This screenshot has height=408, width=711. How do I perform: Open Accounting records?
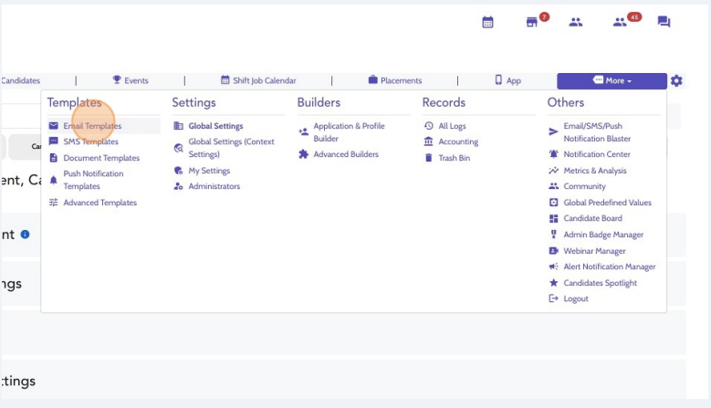(458, 141)
